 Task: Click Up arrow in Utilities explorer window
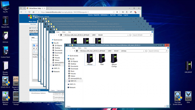click(75, 51)
